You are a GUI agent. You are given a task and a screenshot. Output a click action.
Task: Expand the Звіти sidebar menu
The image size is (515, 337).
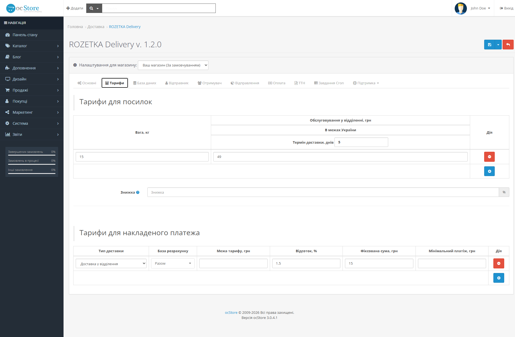pos(32,134)
